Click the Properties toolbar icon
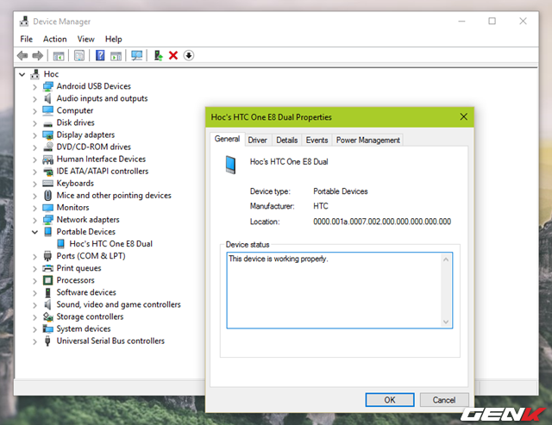Viewport: 552px width, 425px height. coord(79,55)
